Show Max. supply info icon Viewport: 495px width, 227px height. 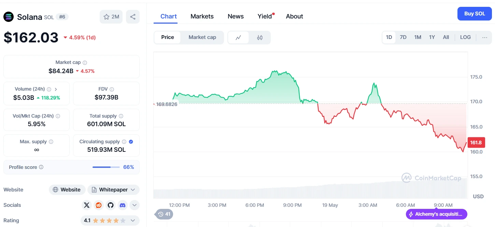tap(51, 142)
